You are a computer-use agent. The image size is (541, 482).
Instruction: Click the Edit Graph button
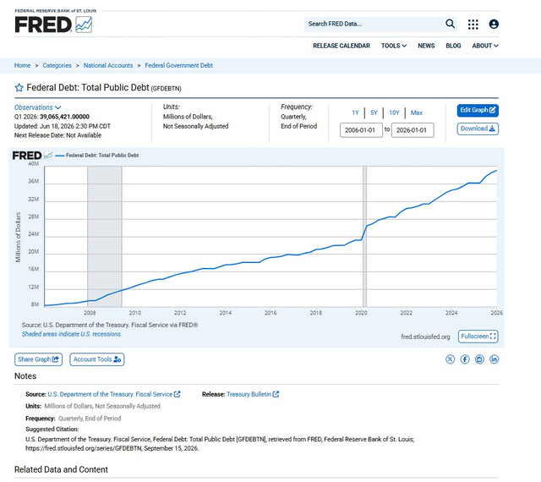478,110
